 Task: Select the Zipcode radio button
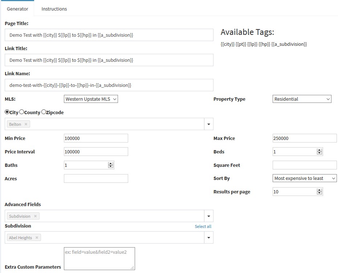pyautogui.click(x=44, y=112)
